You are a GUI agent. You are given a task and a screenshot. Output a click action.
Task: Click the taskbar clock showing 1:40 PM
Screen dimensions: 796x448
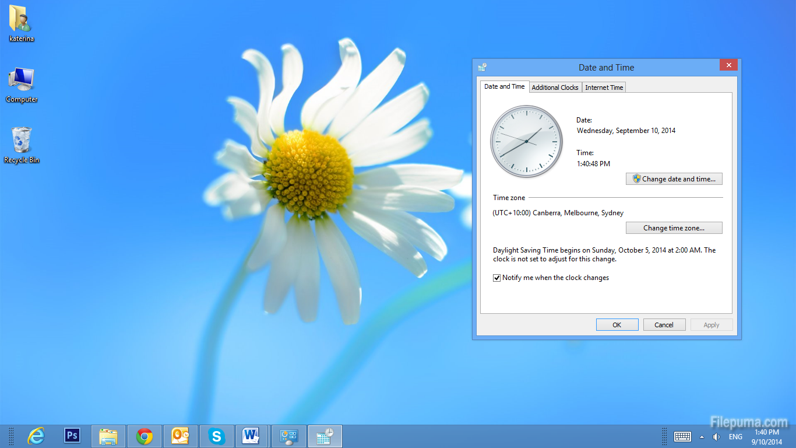pyautogui.click(x=766, y=437)
